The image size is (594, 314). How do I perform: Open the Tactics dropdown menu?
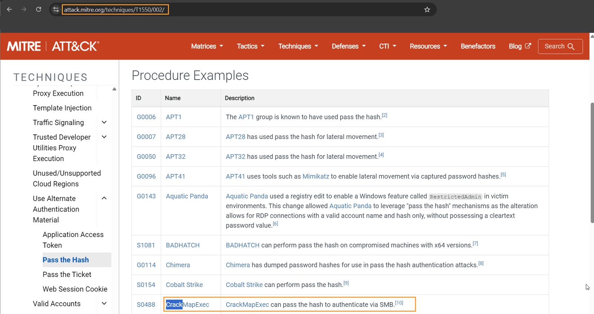(x=251, y=46)
